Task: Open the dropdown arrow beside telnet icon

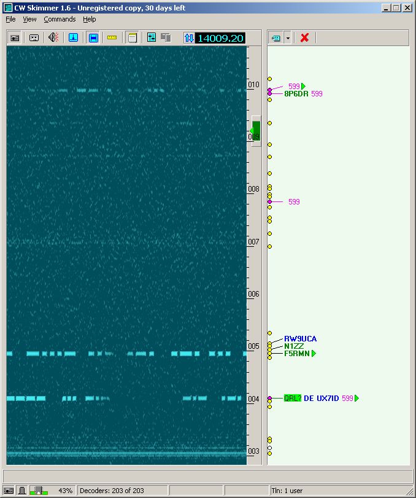Action: coord(288,38)
